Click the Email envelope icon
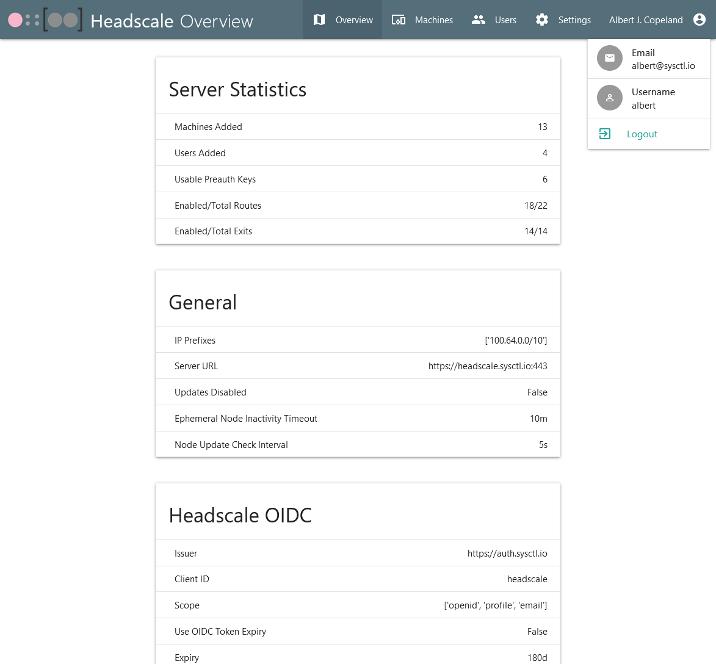Screen dimensions: 716x664 click(610, 59)
